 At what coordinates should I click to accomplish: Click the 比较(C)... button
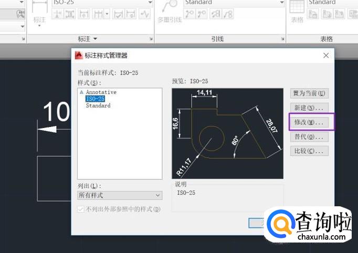[x=309, y=151]
